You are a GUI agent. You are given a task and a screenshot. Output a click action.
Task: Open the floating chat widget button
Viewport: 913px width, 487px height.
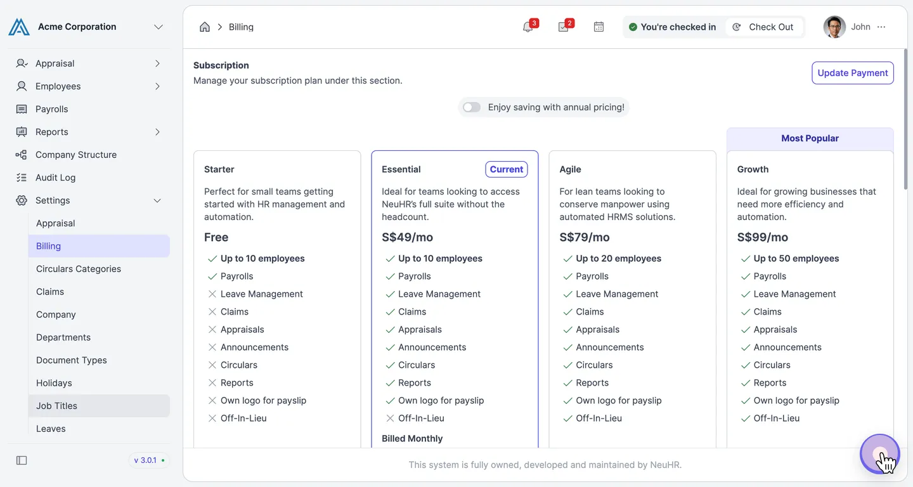[879, 453]
